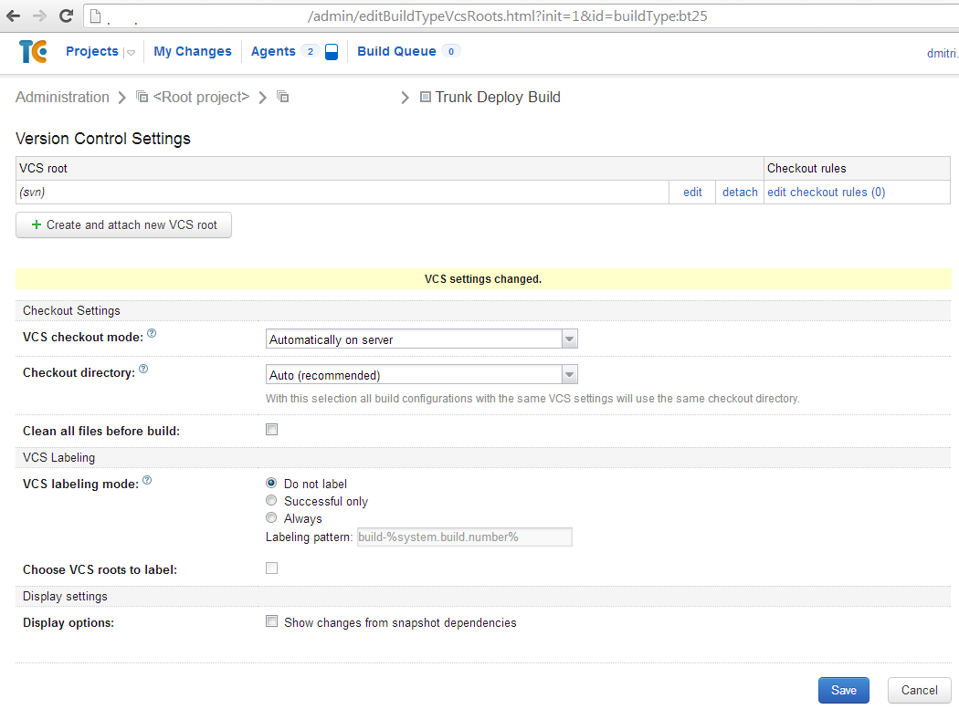
Task: Open help icon for Checkout directory
Action: [143, 369]
